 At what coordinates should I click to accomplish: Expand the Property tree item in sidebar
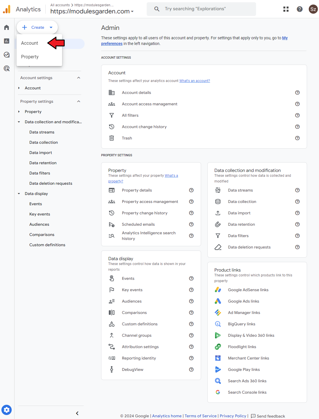19,112
